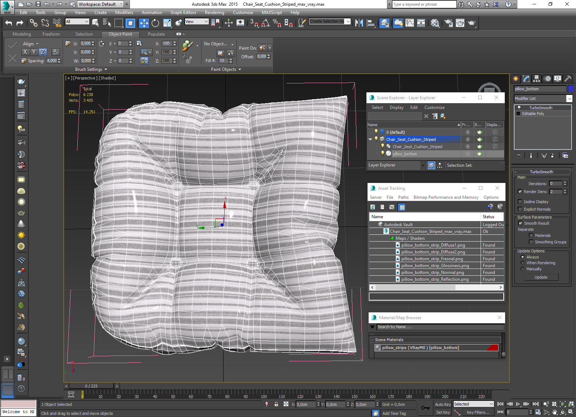Click Go to Start playback button
This screenshot has height=417, width=576.
tap(500, 404)
